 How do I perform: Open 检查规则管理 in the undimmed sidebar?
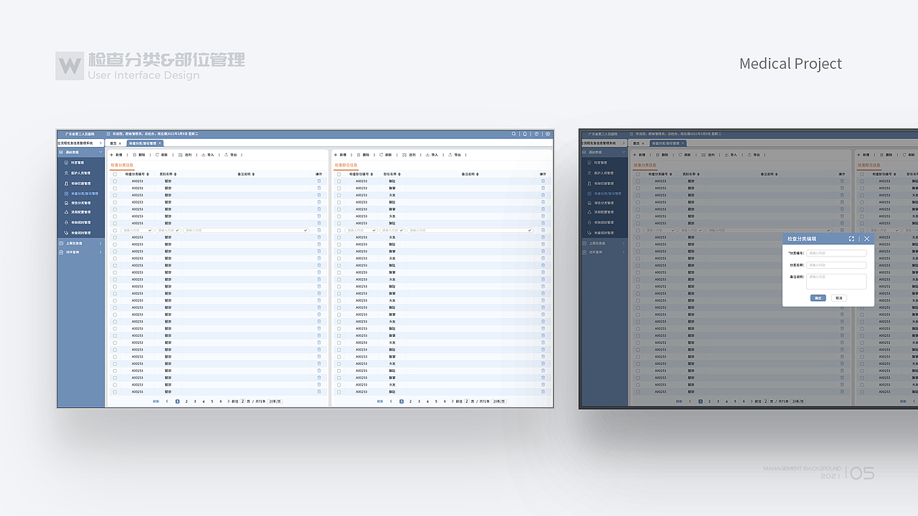(x=80, y=232)
